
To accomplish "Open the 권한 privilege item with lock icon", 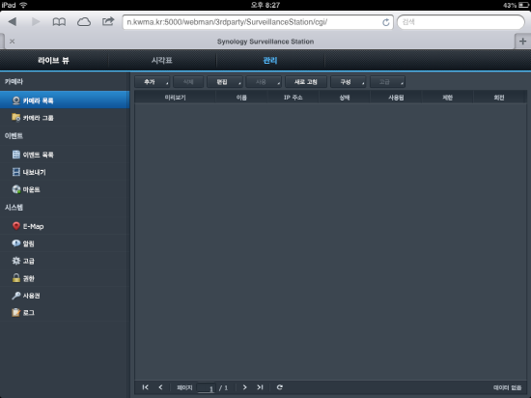I will (x=65, y=278).
